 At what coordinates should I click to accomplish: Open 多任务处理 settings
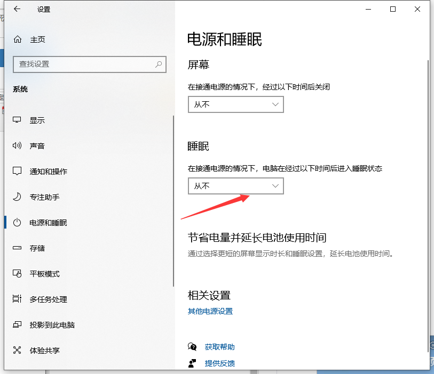tap(49, 299)
